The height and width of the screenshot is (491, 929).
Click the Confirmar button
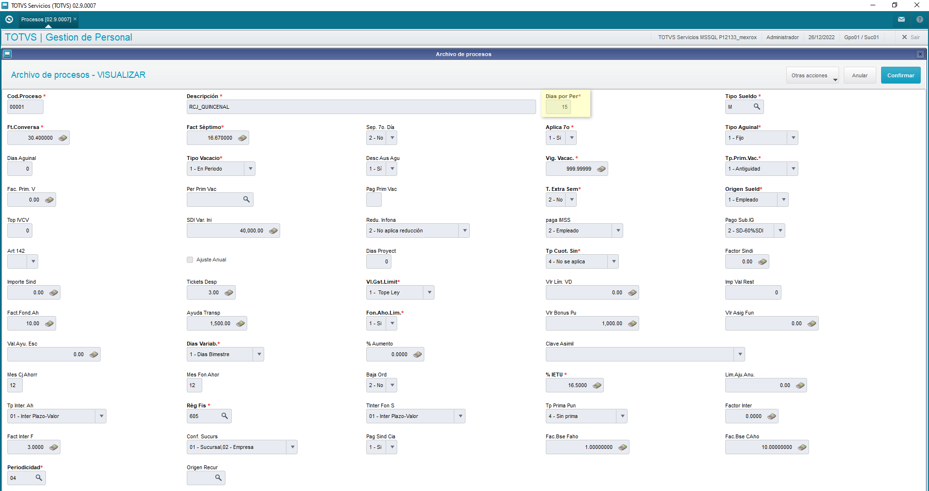[x=900, y=75]
